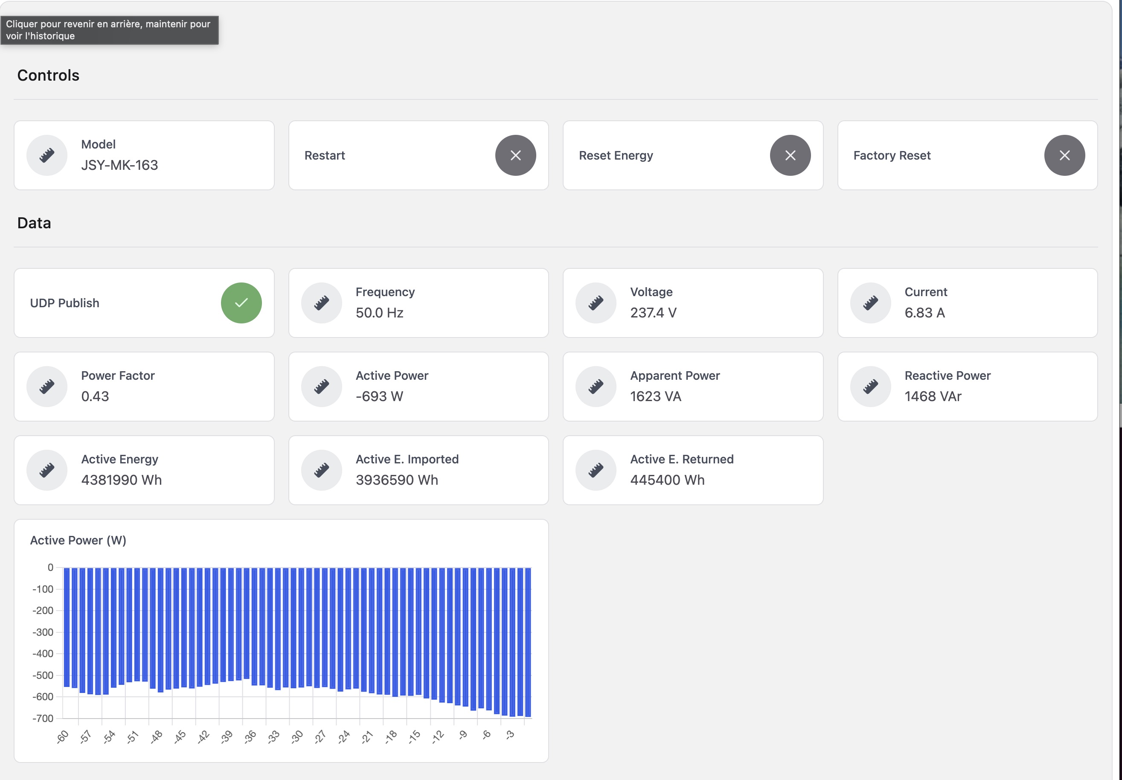Click the Active Power card ruler icon
The height and width of the screenshot is (780, 1122).
(321, 387)
